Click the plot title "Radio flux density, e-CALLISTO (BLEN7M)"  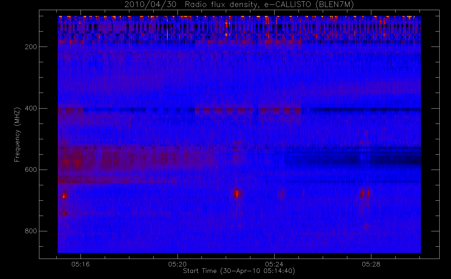click(269, 5)
